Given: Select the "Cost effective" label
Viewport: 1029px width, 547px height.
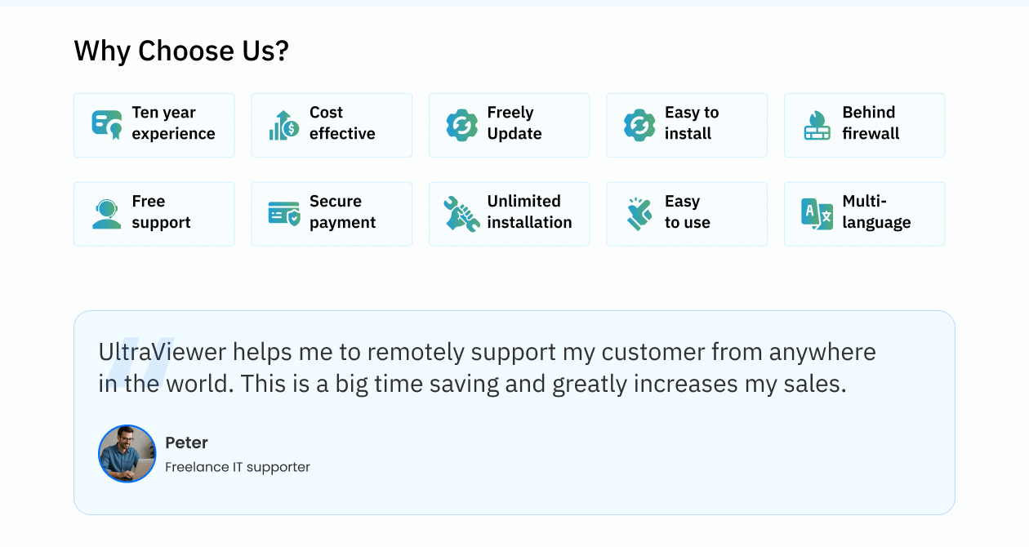Looking at the screenshot, I should (x=342, y=123).
